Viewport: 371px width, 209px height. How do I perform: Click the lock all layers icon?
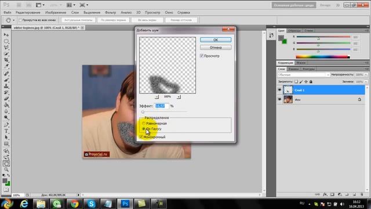(x=311, y=81)
